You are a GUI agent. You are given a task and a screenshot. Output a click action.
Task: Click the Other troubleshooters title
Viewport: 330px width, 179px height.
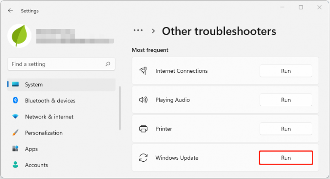(219, 31)
